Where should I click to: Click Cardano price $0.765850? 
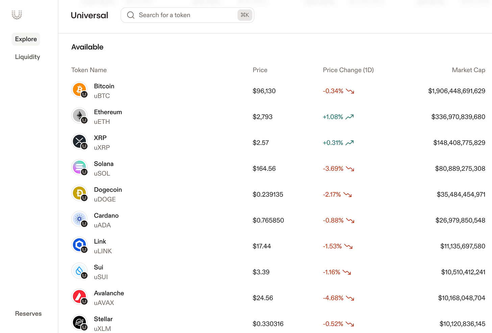pyautogui.click(x=268, y=220)
